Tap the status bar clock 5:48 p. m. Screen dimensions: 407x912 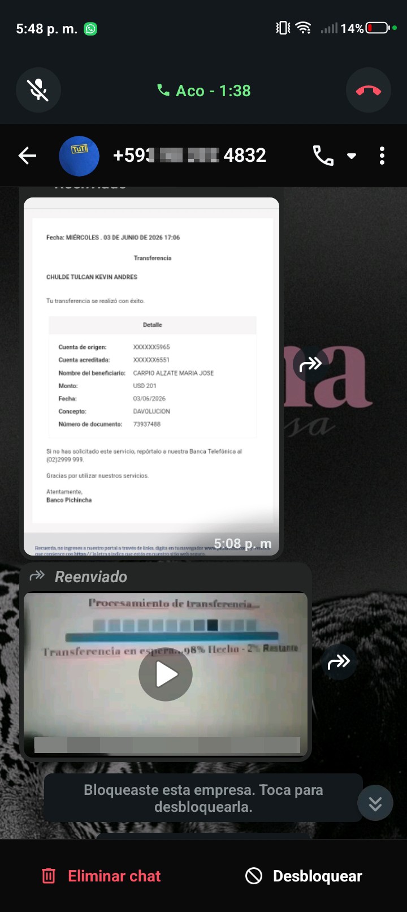[x=47, y=29]
